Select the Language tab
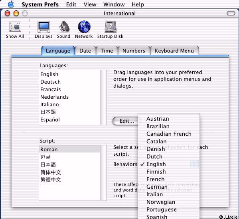The image size is (239, 219). point(58,51)
